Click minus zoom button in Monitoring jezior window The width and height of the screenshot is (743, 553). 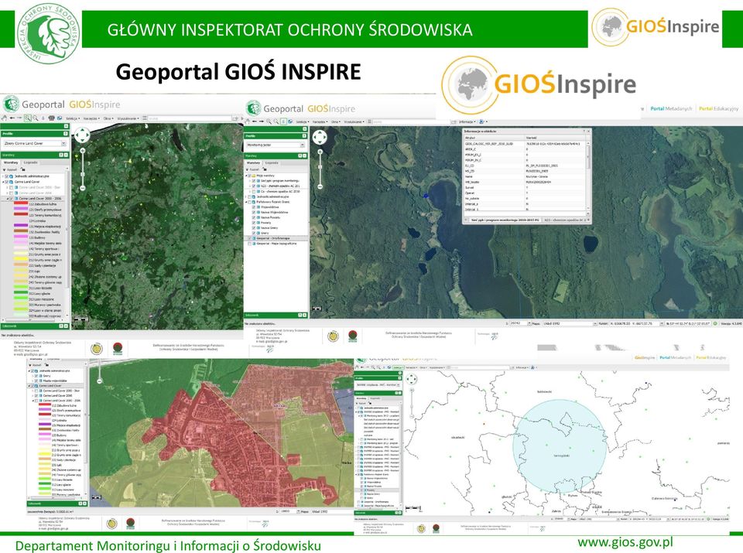320,186
